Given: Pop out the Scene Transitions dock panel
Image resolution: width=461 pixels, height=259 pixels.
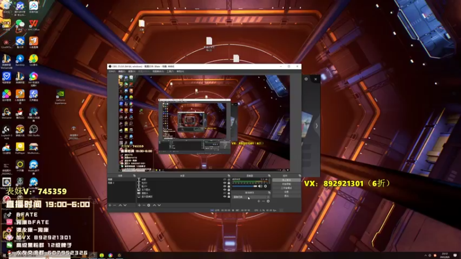Looking at the screenshot, I should point(269,193).
